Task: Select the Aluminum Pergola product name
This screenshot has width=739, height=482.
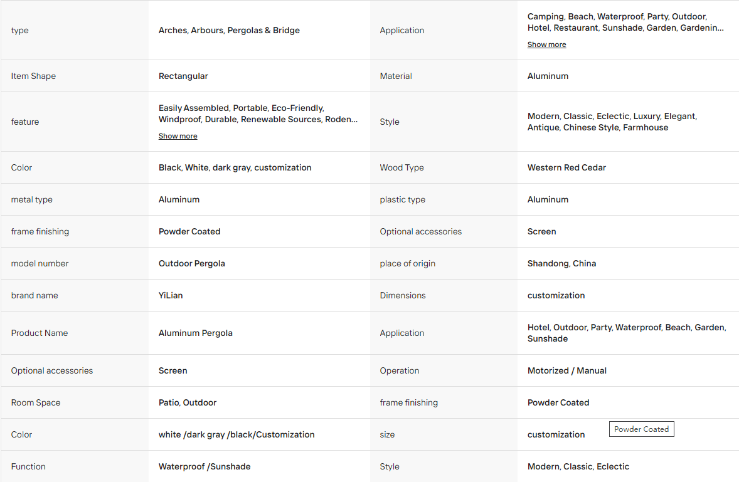Action: click(x=196, y=333)
